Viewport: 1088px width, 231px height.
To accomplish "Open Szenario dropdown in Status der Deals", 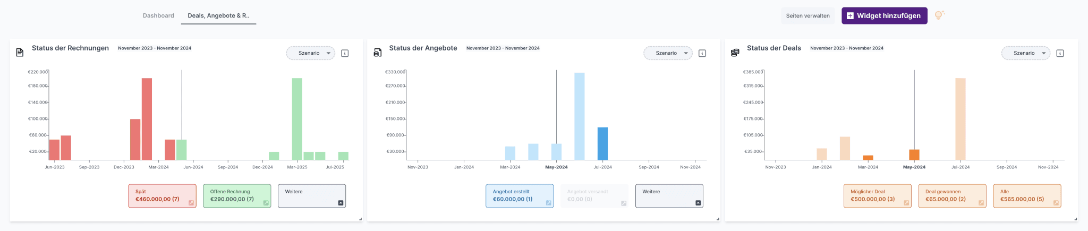I will pos(1025,53).
